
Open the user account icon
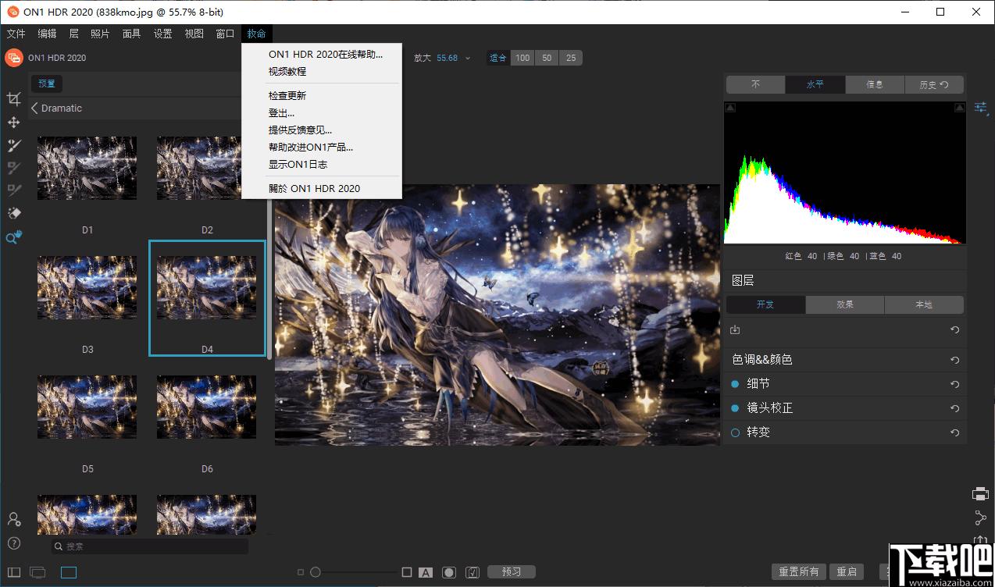(13, 519)
